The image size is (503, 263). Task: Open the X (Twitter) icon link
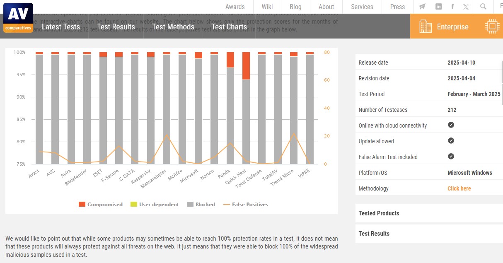click(x=466, y=7)
